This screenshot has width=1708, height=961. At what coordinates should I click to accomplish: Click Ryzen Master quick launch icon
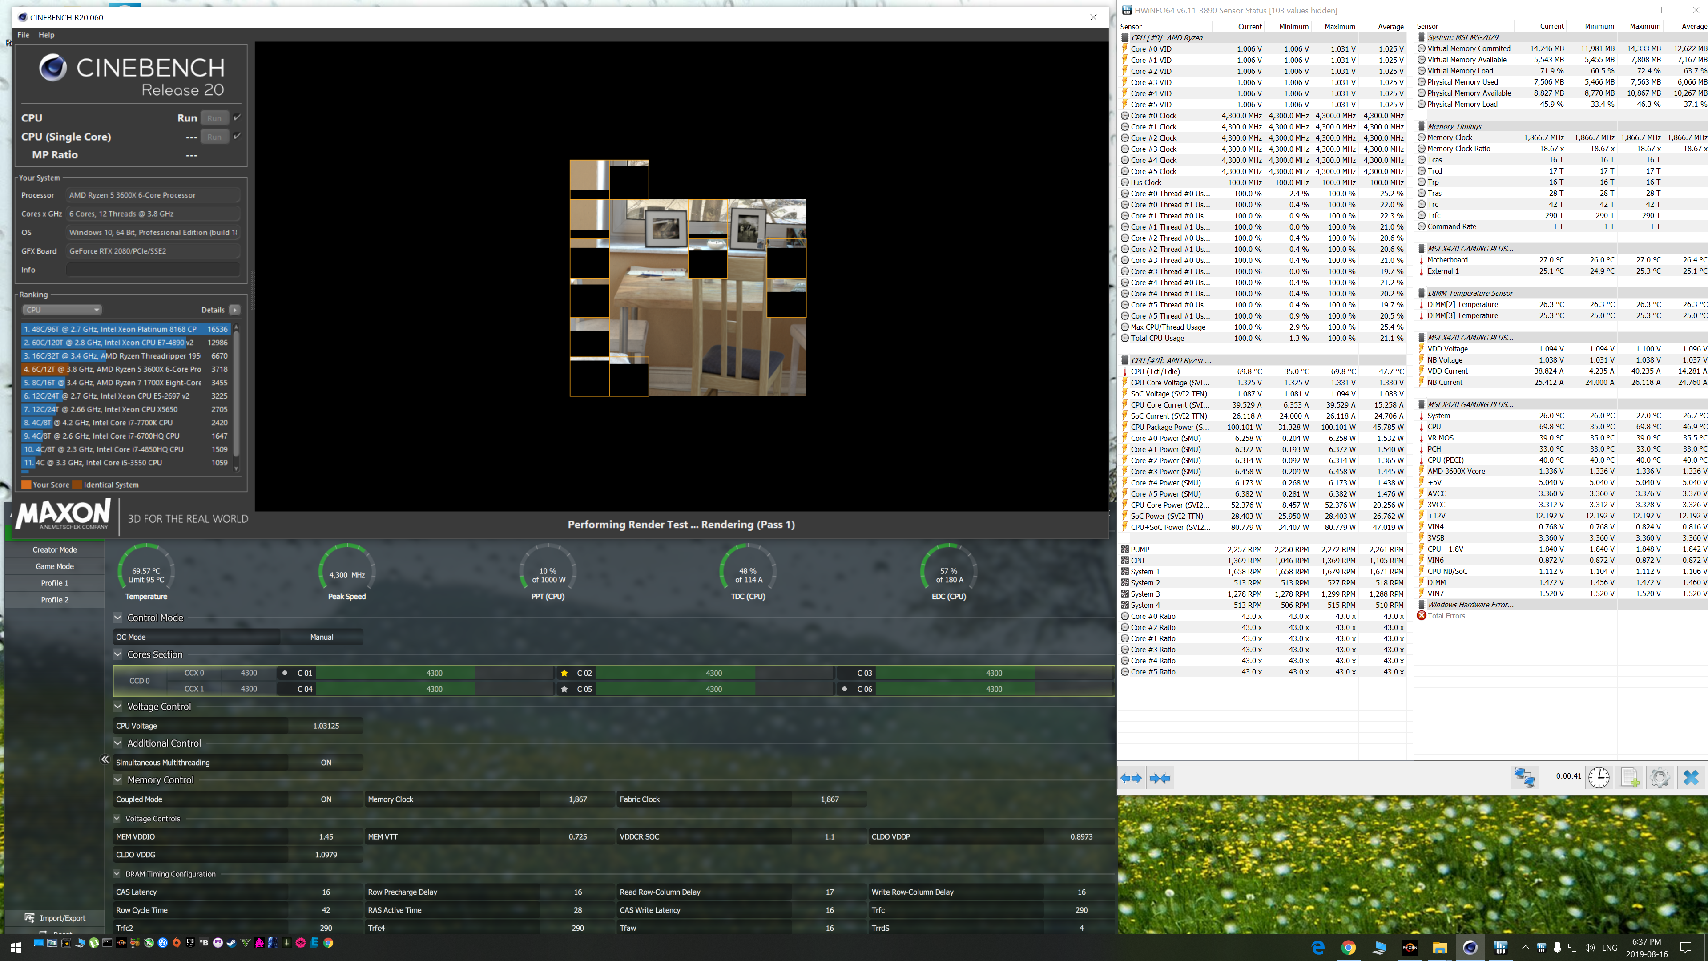121,943
